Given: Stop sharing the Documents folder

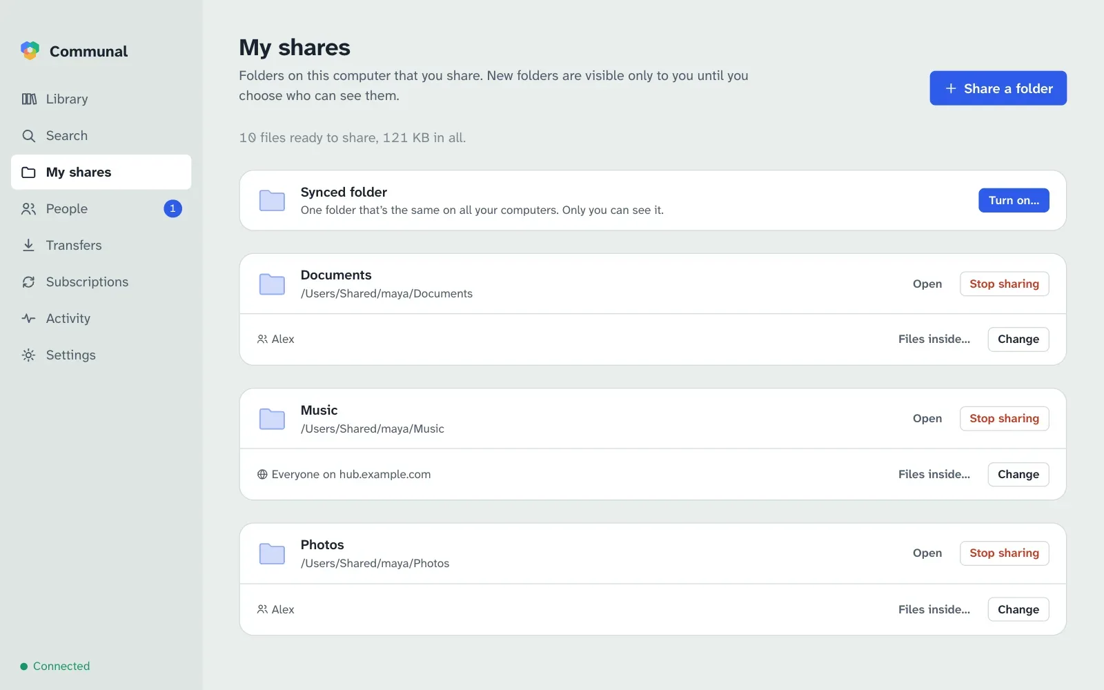Looking at the screenshot, I should (1004, 284).
